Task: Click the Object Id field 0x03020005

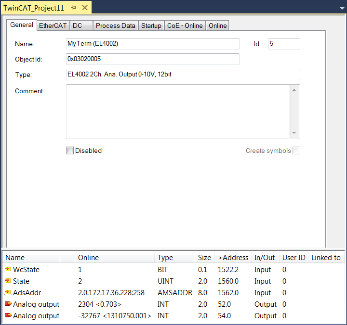Action: coord(153,59)
